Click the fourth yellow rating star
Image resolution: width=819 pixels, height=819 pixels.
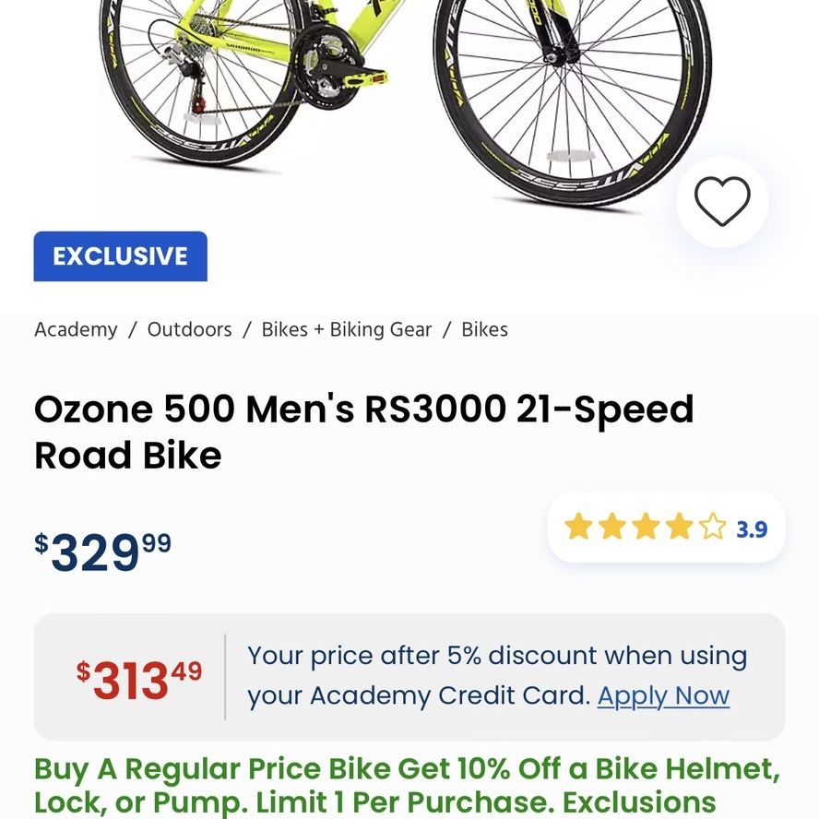tap(680, 526)
